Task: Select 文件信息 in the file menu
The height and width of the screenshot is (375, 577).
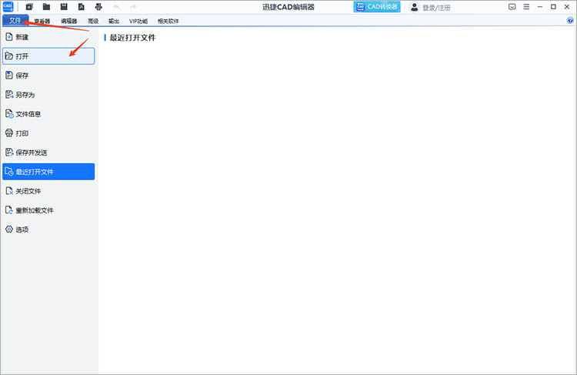Action: (x=48, y=114)
